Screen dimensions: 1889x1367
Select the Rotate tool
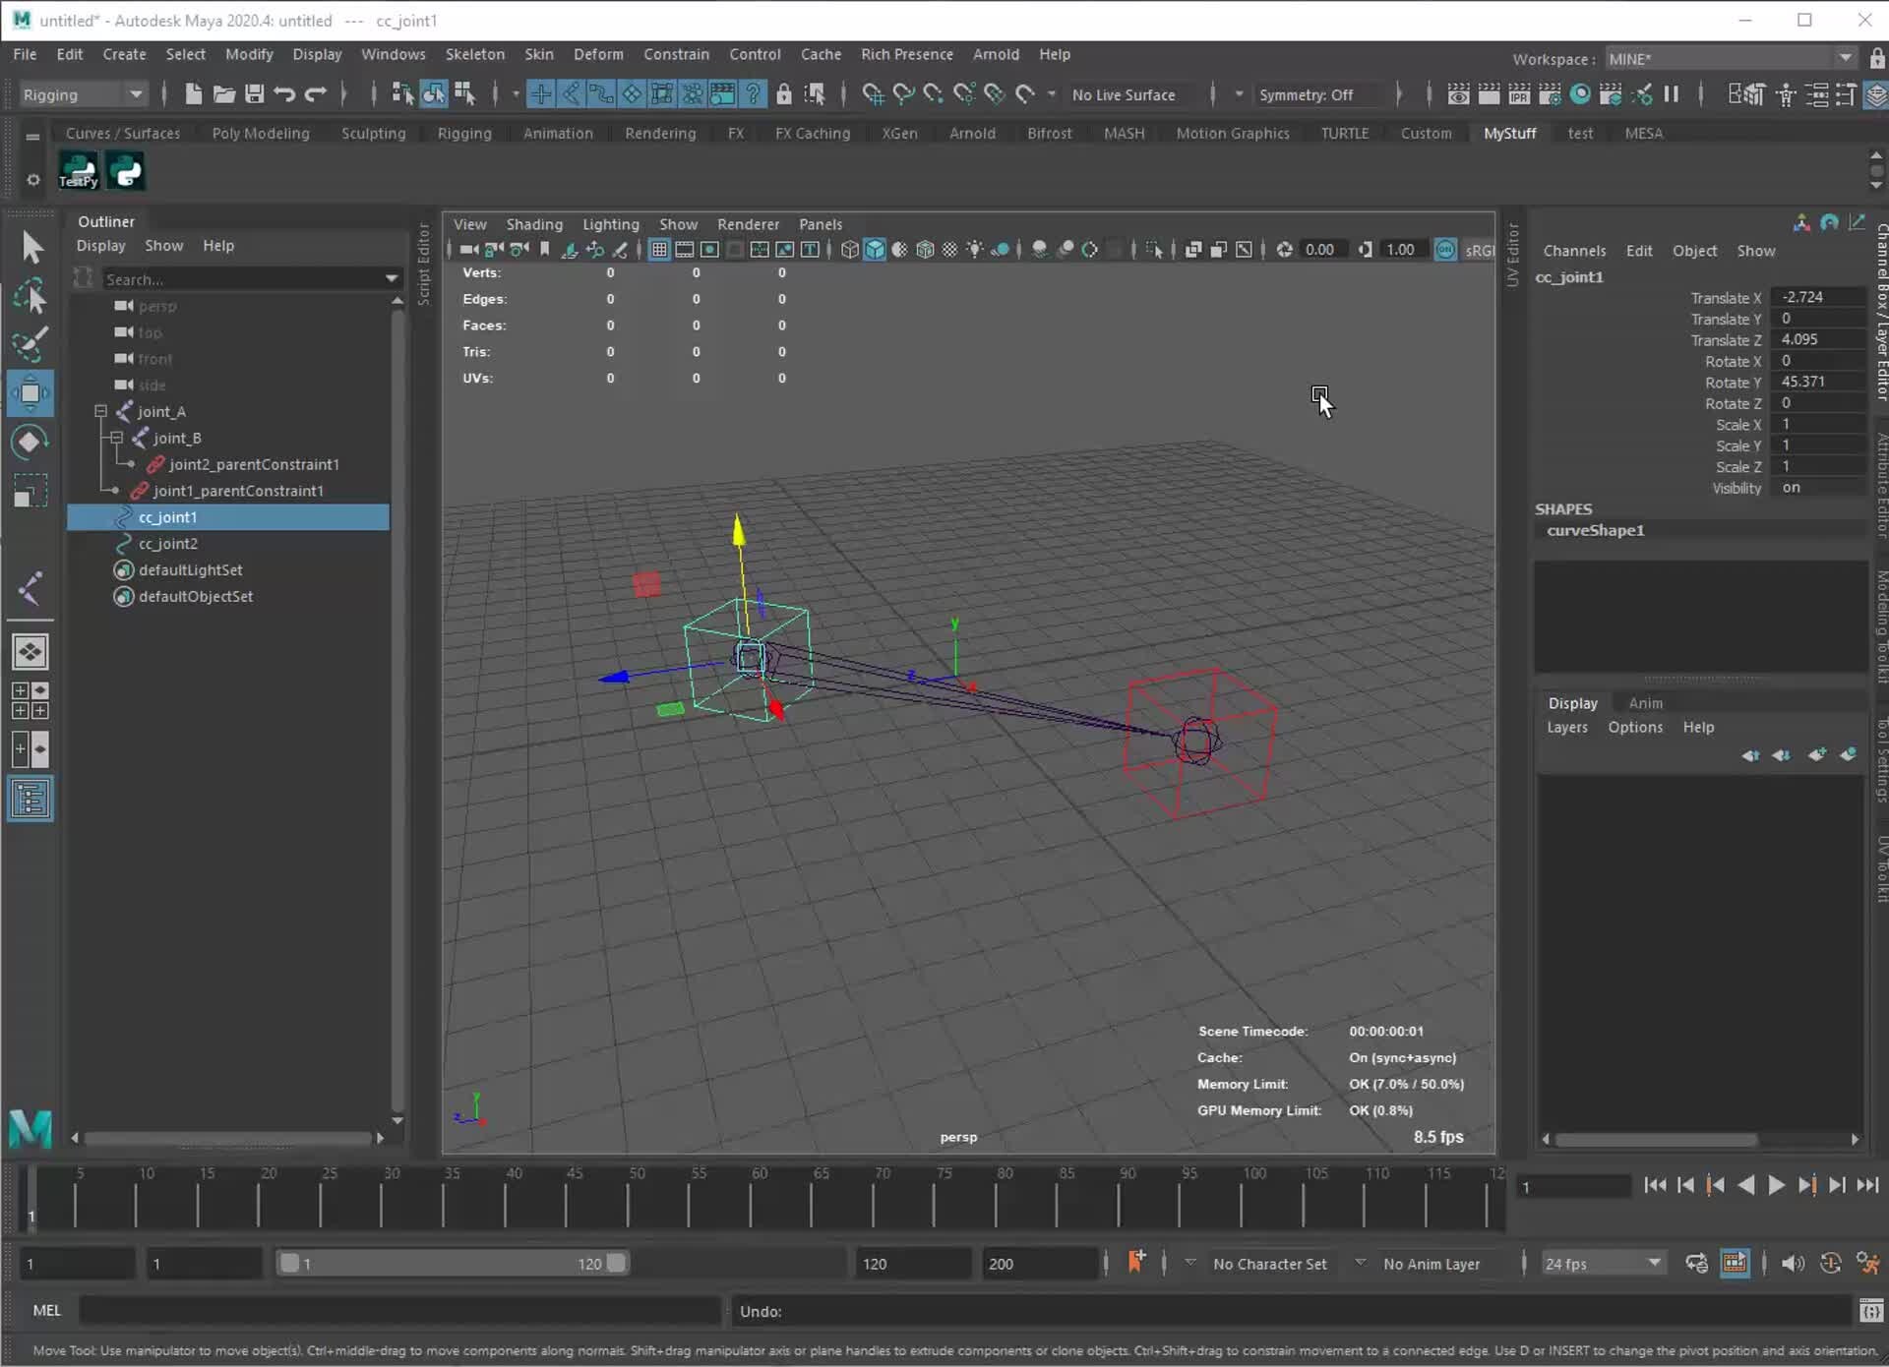coord(30,441)
